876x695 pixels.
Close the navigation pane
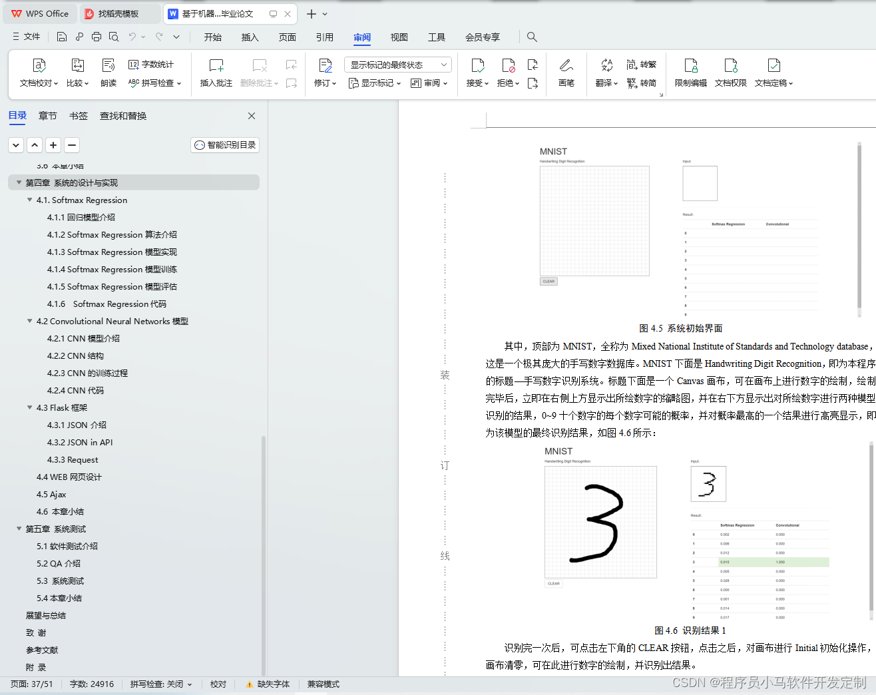tap(252, 116)
